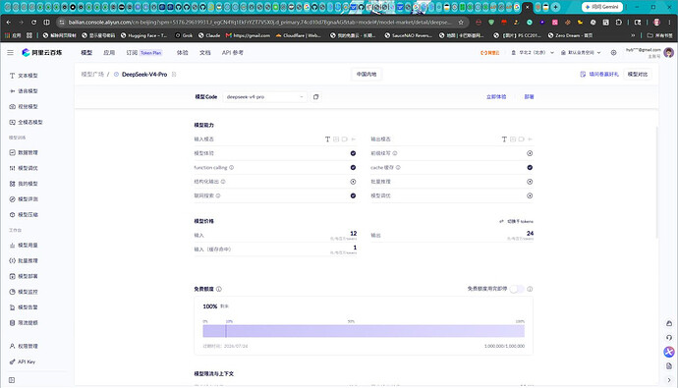Open the colorful assistant icon on right edge
This screenshot has height=388, width=678.
pos(669,352)
